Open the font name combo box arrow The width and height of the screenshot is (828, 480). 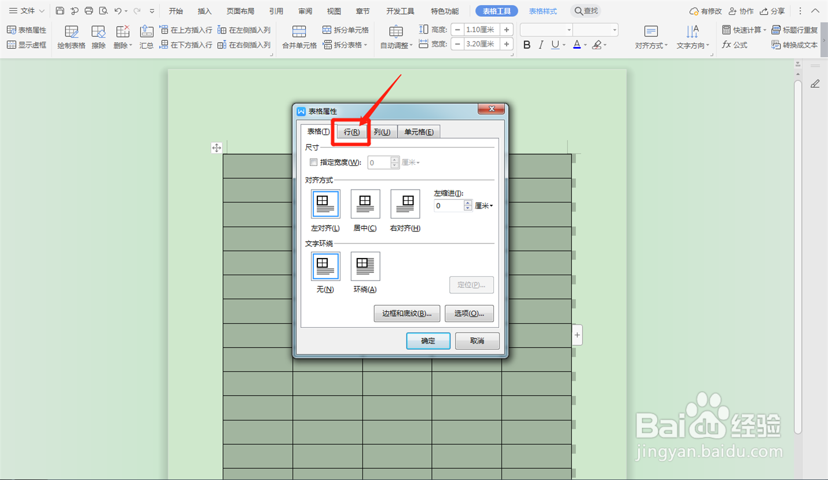coord(569,30)
